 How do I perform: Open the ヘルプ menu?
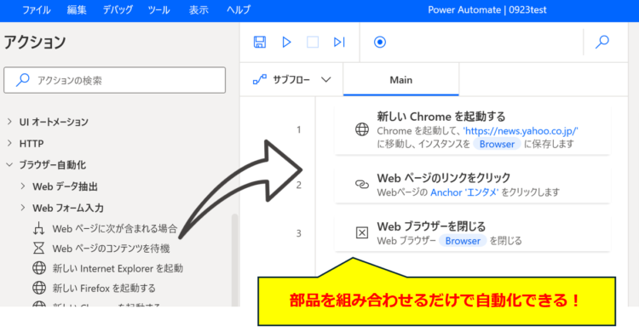pyautogui.click(x=239, y=9)
